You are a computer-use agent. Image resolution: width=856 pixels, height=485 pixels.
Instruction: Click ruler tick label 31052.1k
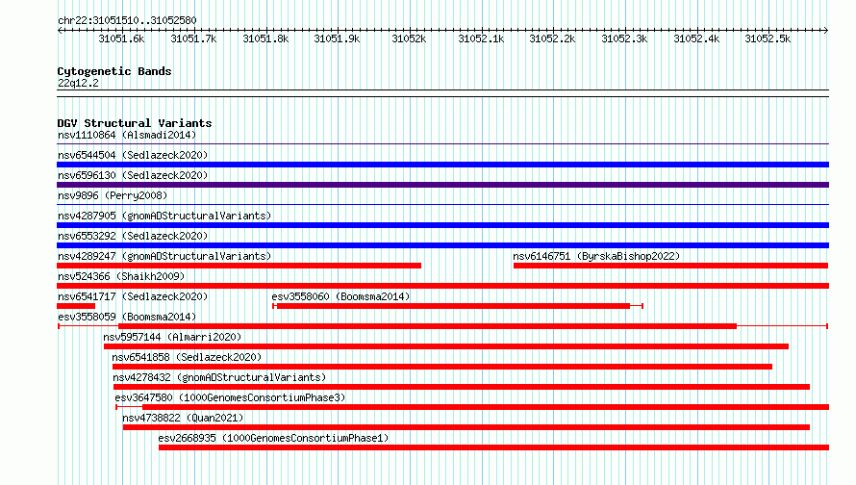click(481, 38)
